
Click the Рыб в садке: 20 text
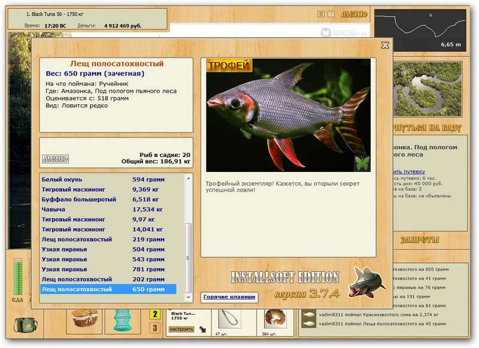point(165,155)
